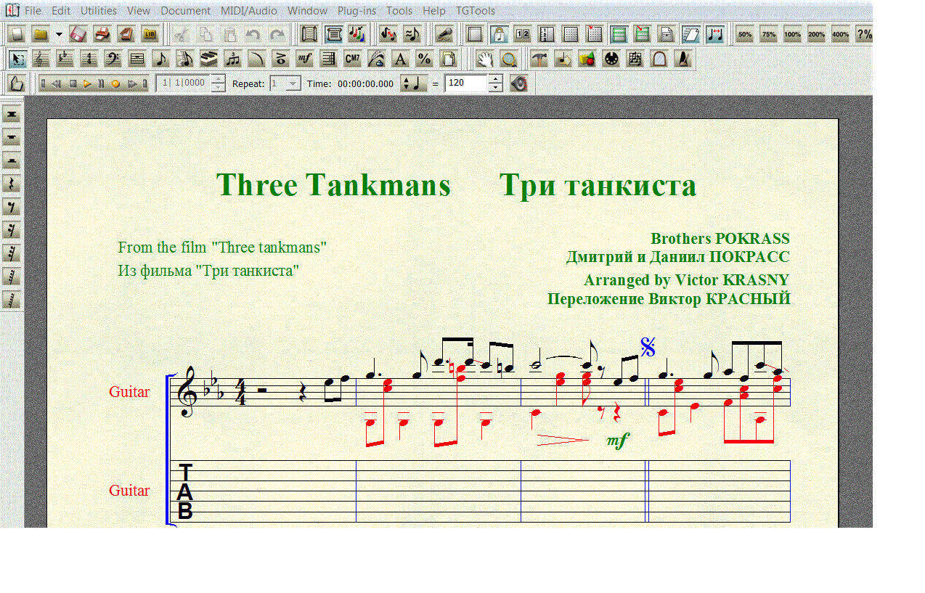925x593 pixels.
Task: Set zoom to 100%
Action: click(792, 33)
